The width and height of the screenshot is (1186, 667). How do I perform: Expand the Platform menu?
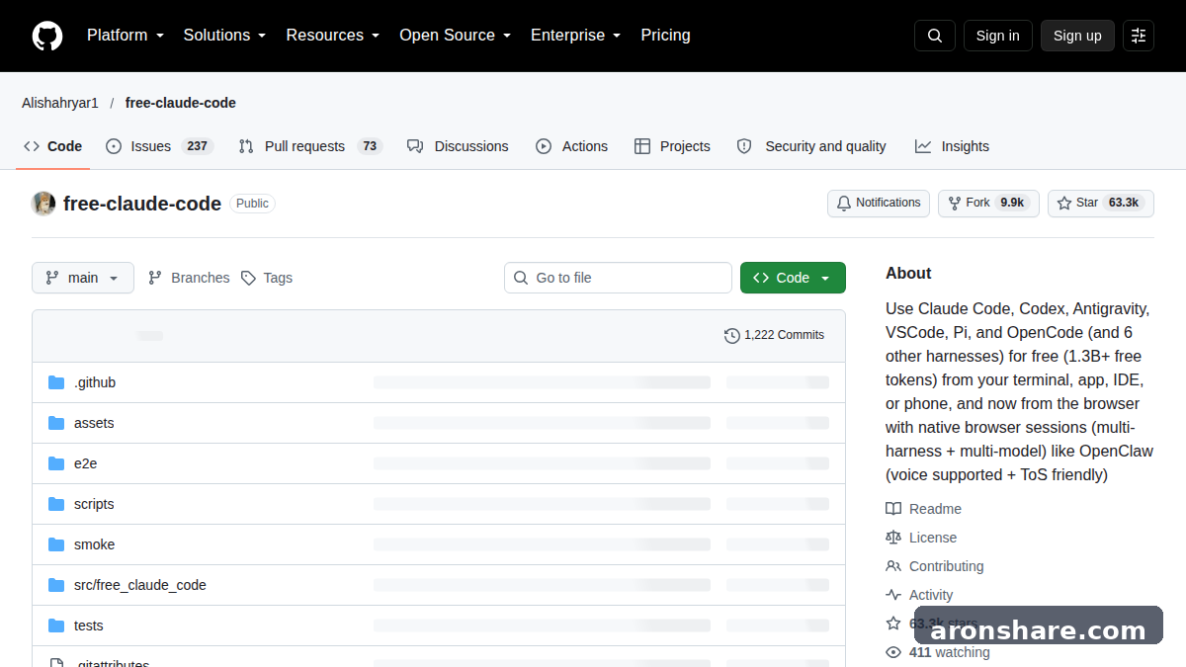126,36
